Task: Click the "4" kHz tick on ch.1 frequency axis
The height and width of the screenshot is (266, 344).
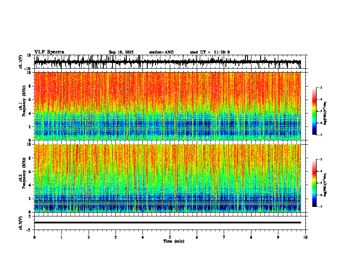Action: [x=30, y=113]
